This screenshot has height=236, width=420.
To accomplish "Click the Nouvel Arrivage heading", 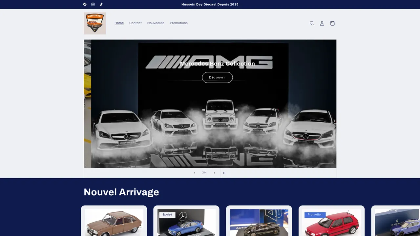I will tap(121, 192).
